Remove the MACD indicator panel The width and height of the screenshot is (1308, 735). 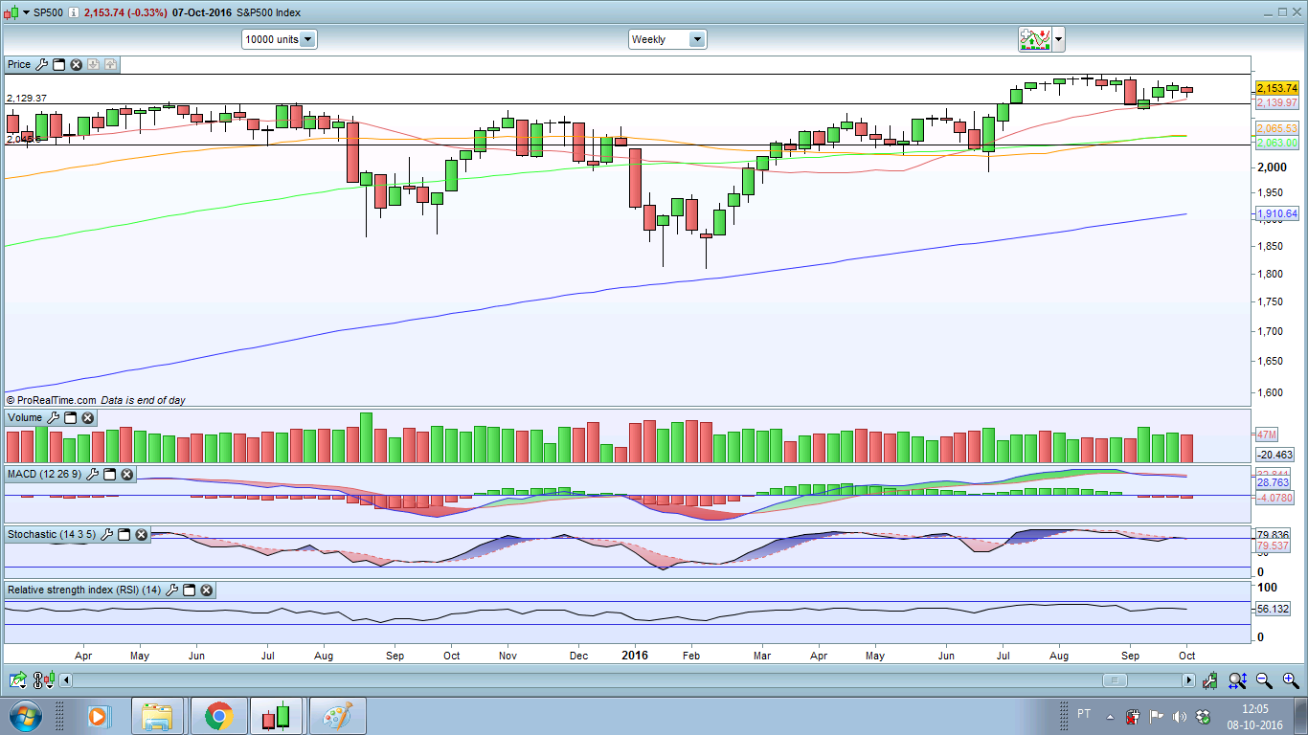[x=126, y=474]
